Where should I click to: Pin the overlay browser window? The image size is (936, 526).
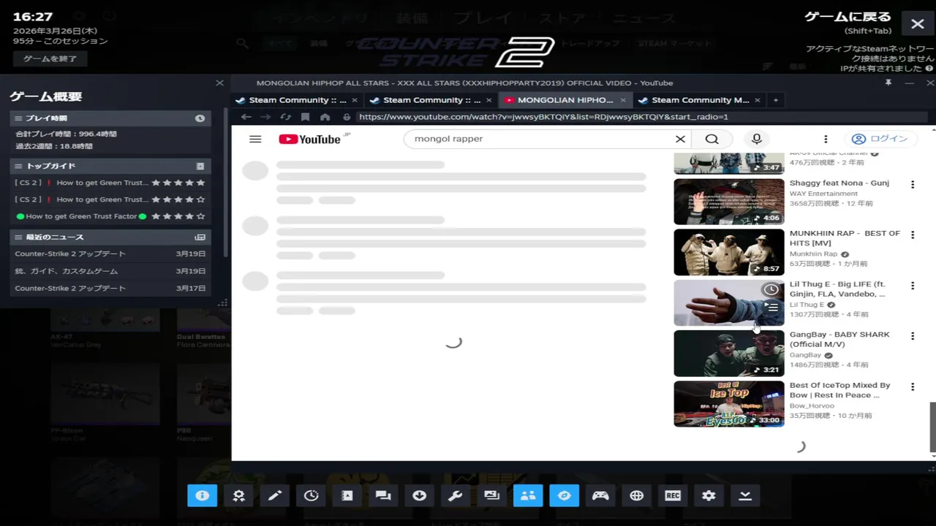coord(888,83)
